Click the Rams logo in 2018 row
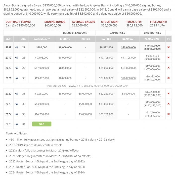This screenshot has width=175, height=176. 17,47
